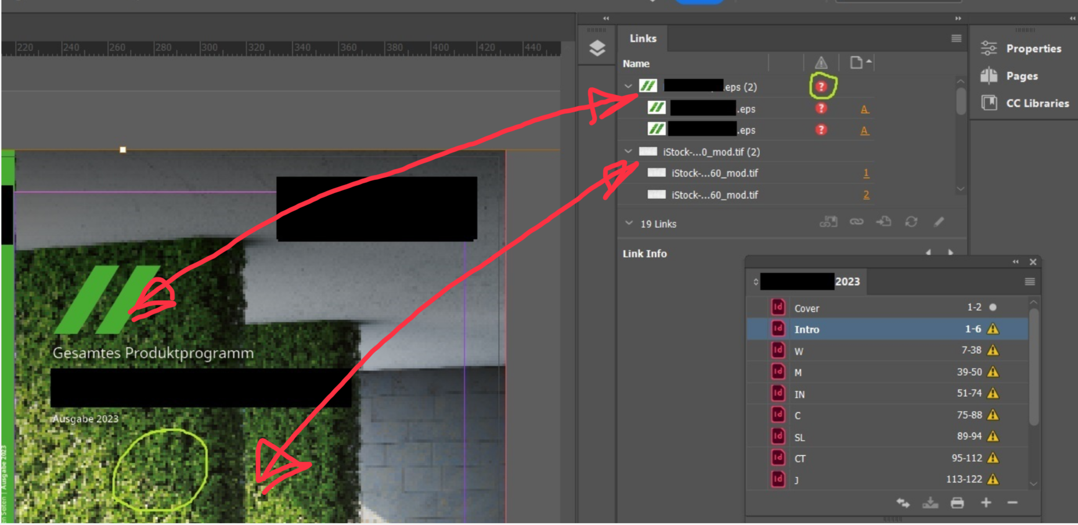Screen dimensions: 1078x525
Task: Click the Edit Original pencil icon
Action: (939, 222)
